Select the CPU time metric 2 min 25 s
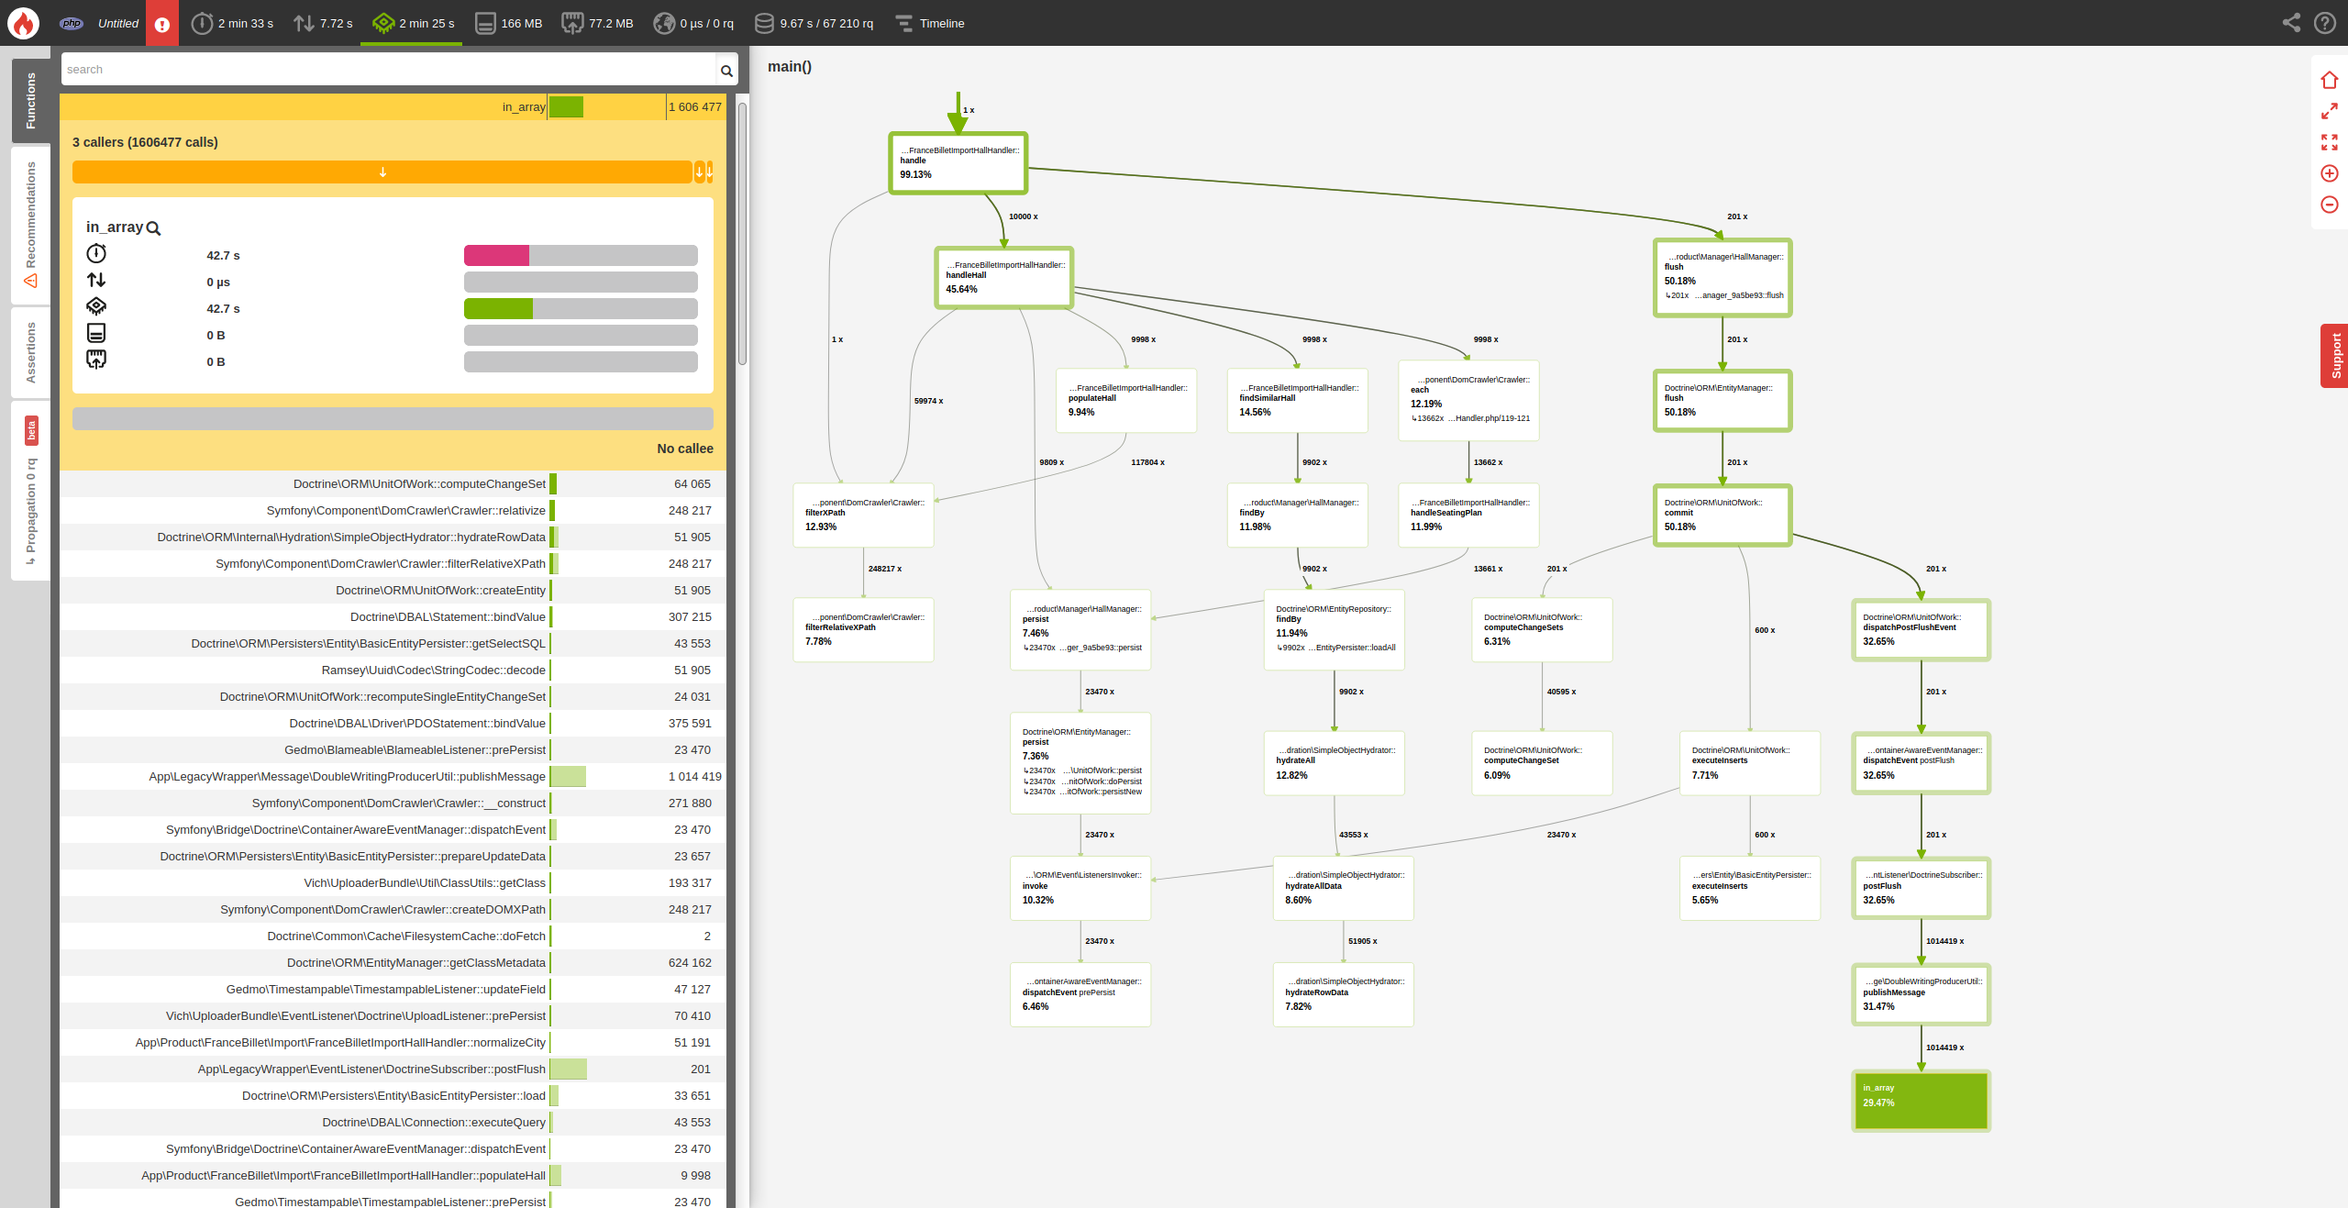This screenshot has height=1208, width=2348. 413,24
